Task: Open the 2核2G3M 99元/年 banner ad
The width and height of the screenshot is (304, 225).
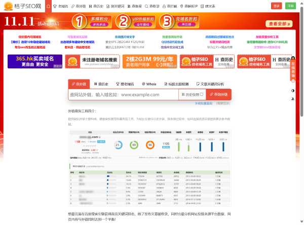Action: click(x=149, y=61)
